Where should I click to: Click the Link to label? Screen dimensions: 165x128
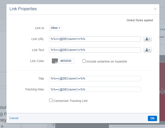point(39,28)
